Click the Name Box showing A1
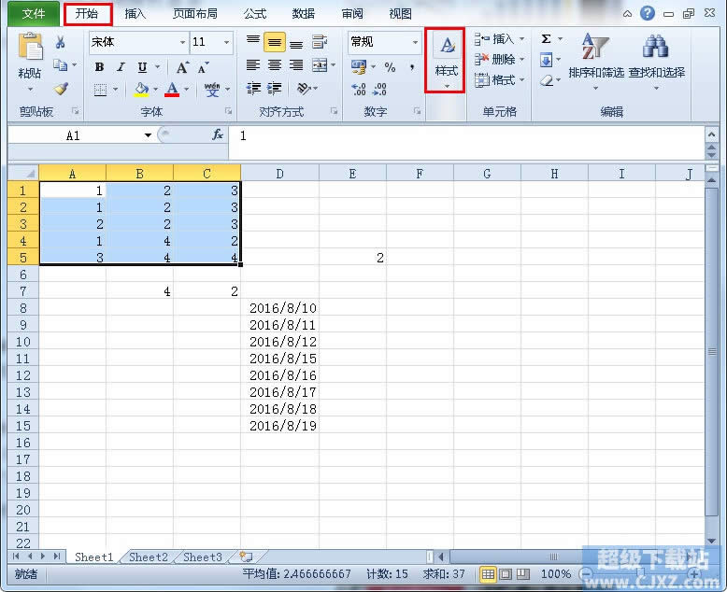 pos(73,135)
